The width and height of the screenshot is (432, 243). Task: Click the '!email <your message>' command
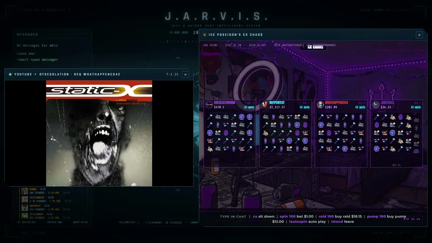[x=37, y=60]
